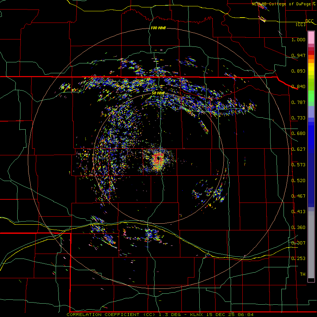Select the 0.253 scale value
This screenshot has width=317, height=317.
[298, 259]
